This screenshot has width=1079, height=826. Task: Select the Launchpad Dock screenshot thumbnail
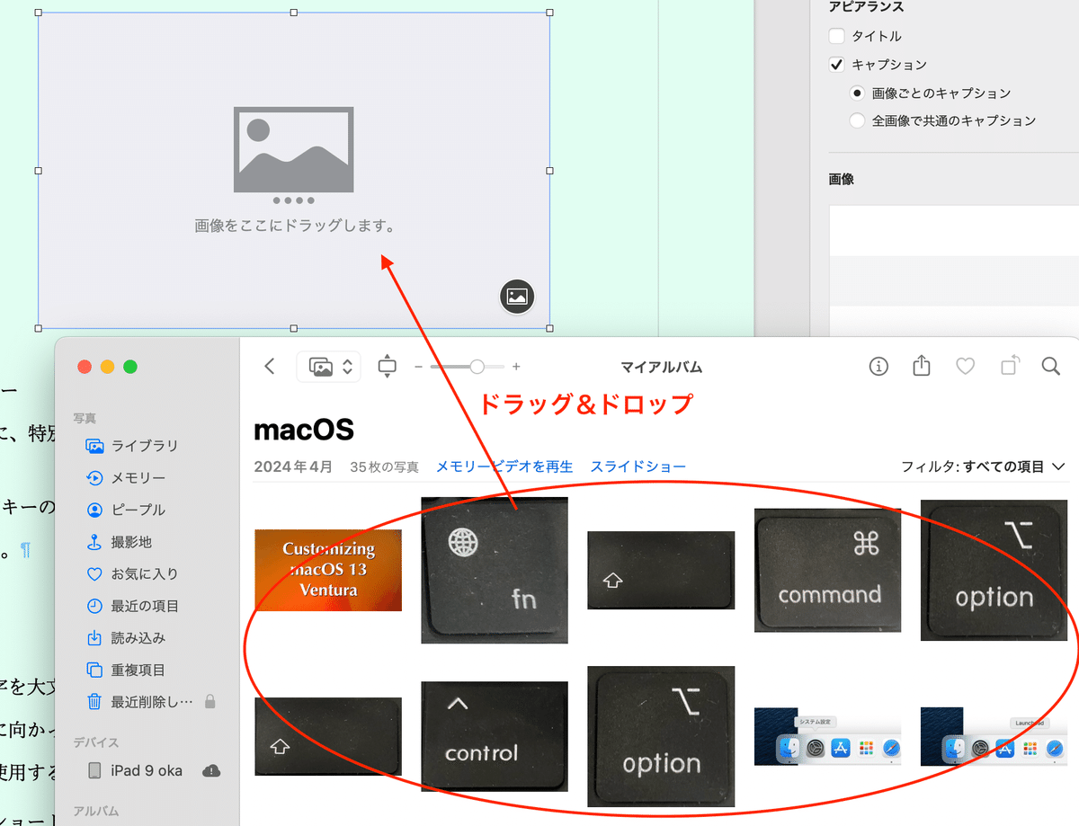[x=994, y=736]
